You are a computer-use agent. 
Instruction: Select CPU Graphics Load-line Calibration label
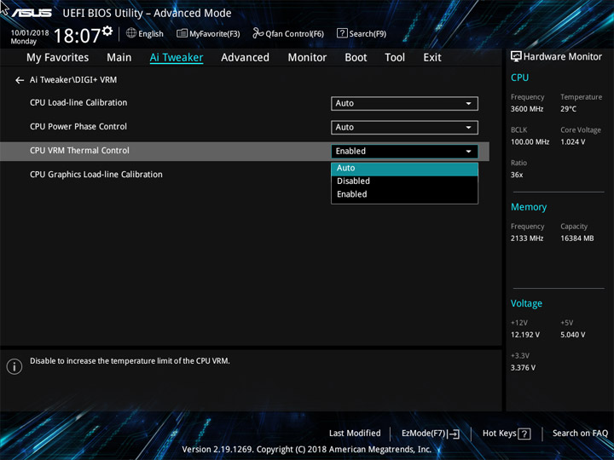[x=96, y=175]
